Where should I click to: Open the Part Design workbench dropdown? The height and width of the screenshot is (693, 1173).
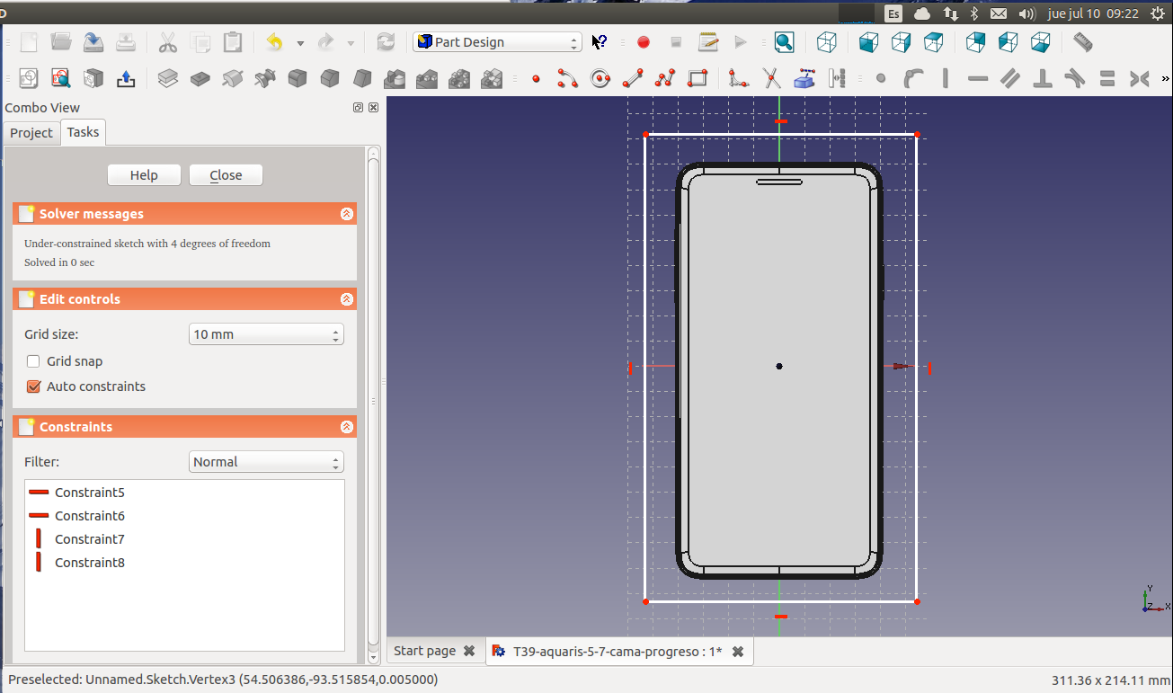click(x=497, y=42)
